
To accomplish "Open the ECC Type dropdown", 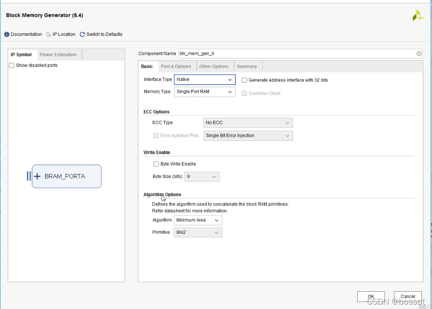I will point(248,123).
